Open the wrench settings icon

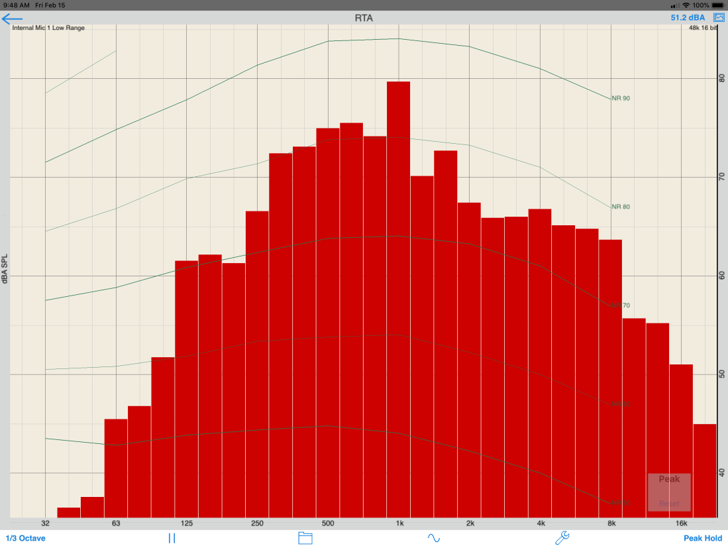(x=562, y=538)
